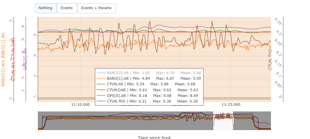Click the left range slider handle
Image resolution: width=310 pixels, height=139 pixels.
(x=213, y=121)
